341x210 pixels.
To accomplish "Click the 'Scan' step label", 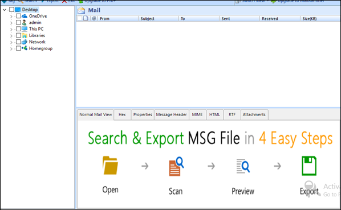I will tap(176, 191).
